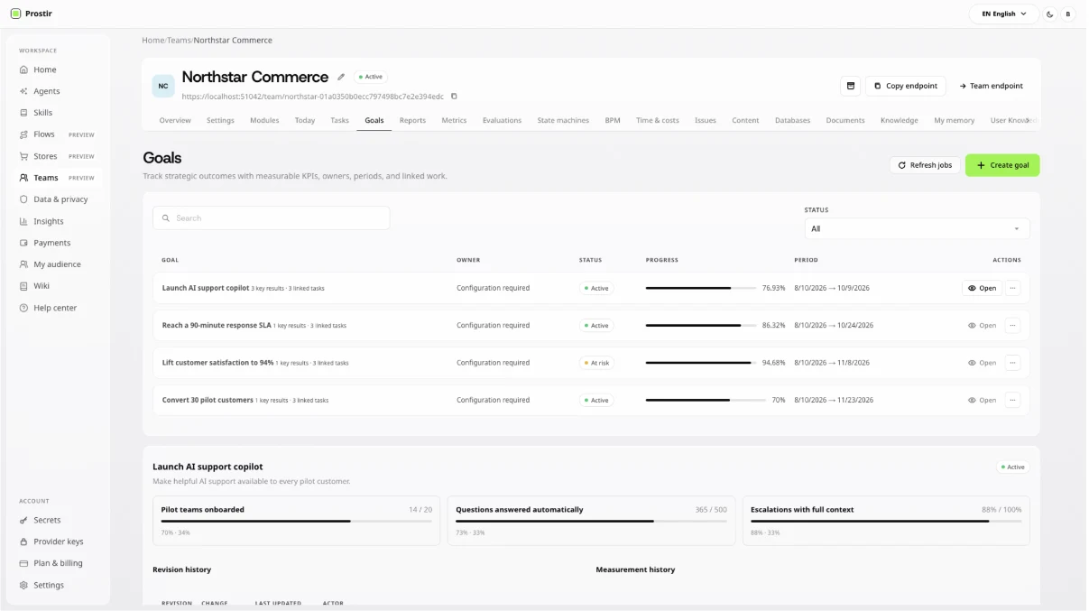Click Home in the breadcrumb
The height and width of the screenshot is (611, 1089).
tap(153, 41)
